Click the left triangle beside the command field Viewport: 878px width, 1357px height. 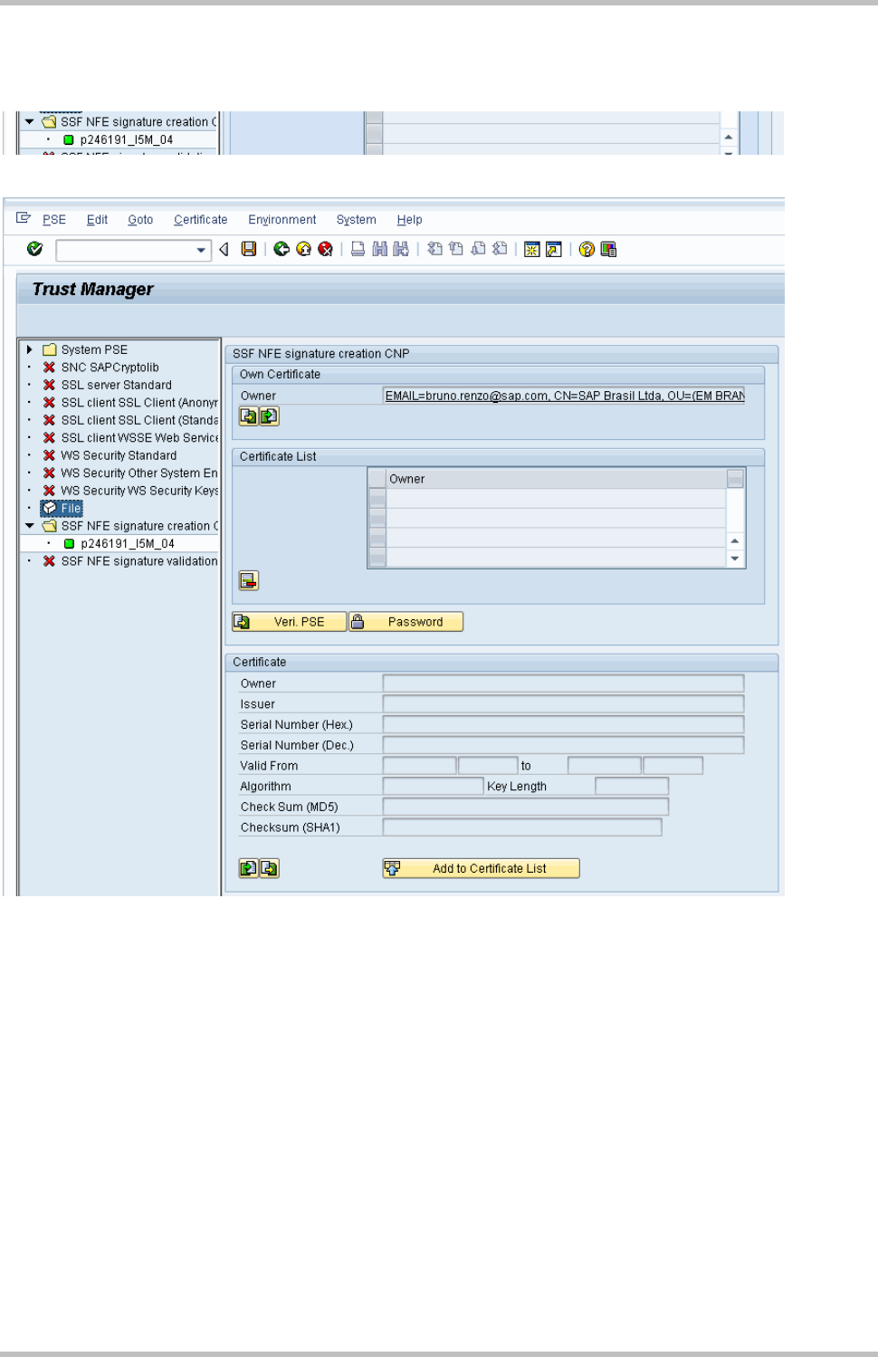pos(224,249)
